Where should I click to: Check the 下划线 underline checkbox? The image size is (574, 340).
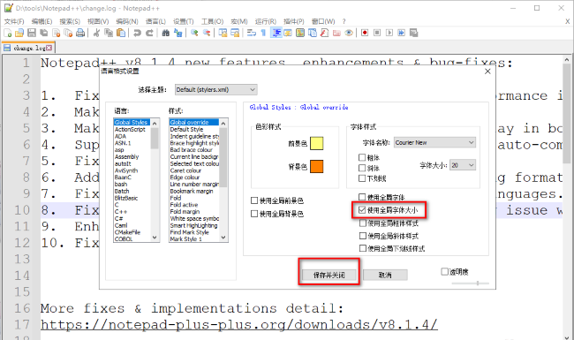tap(362, 178)
